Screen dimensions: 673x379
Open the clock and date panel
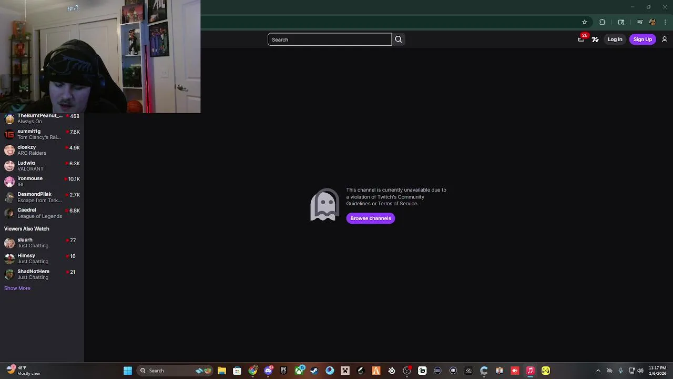point(657,371)
